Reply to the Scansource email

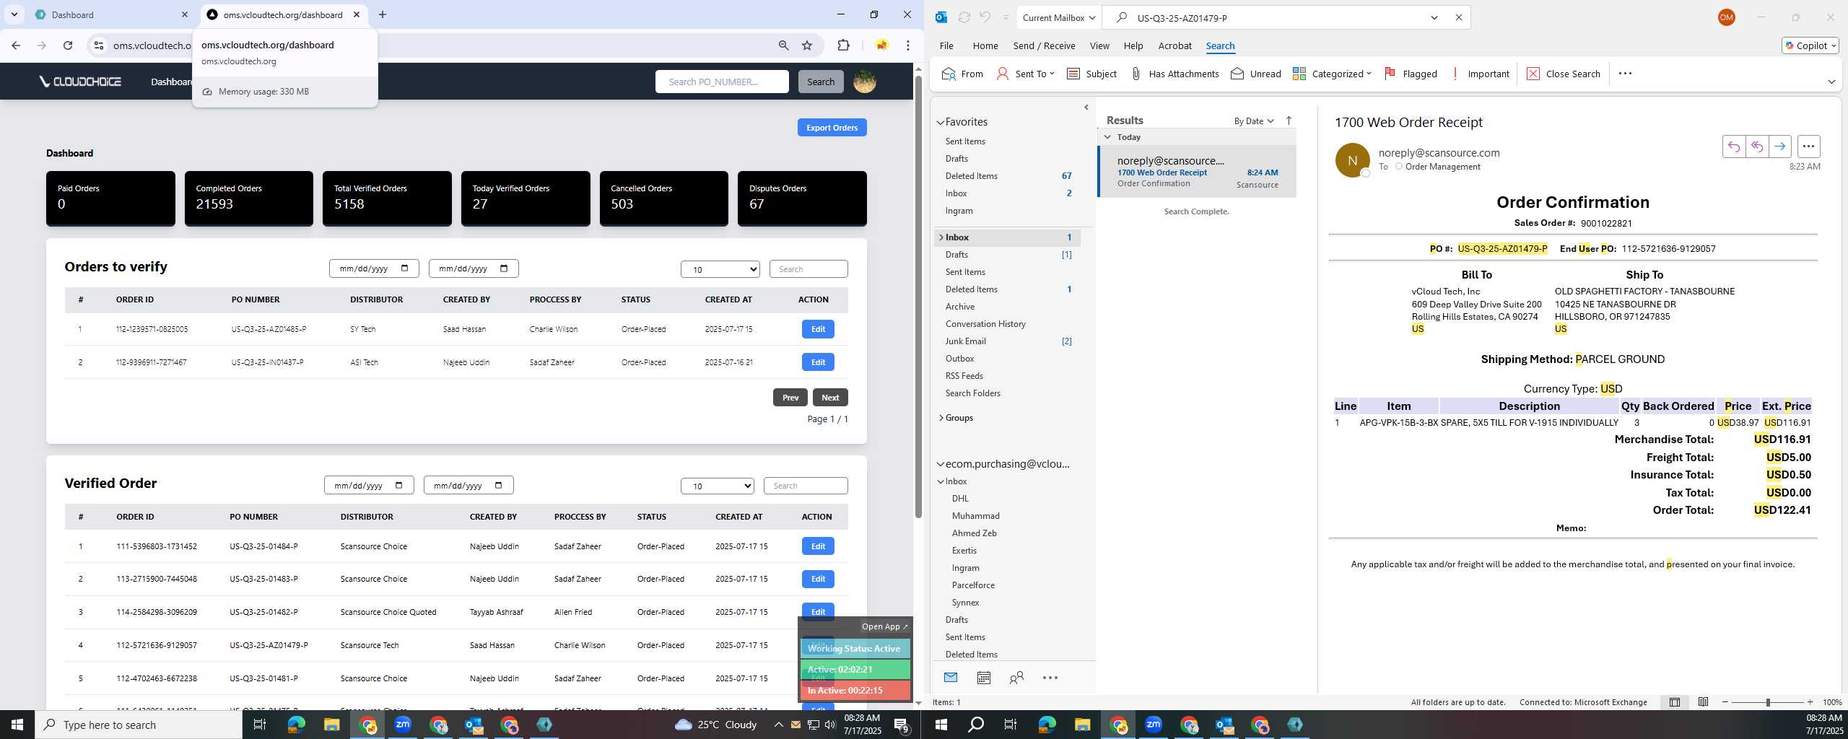tap(1734, 147)
